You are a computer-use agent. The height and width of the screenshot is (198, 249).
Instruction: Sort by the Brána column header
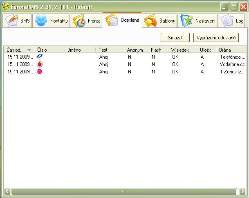pos(231,50)
